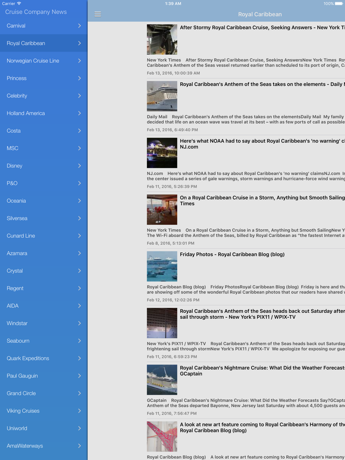Expand the Princess row chevron
The image size is (345, 460).
click(79, 78)
